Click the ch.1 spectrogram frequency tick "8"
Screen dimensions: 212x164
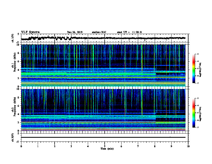click(x=19, y=53)
